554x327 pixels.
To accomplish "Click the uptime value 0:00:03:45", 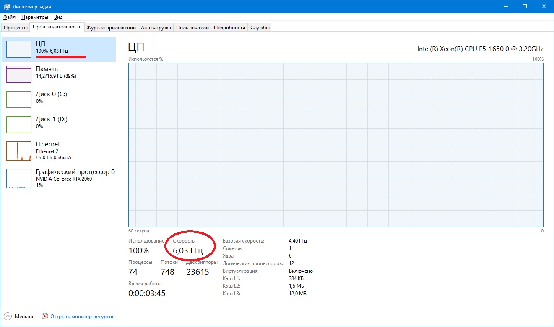I will (x=147, y=293).
